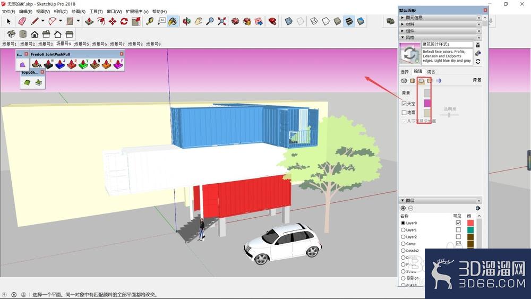Image resolution: width=531 pixels, height=299 pixels.
Task: Activate the Zoom magnifier tool
Action: (x=210, y=21)
